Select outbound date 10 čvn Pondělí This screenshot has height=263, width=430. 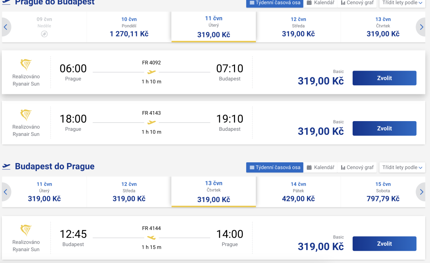pyautogui.click(x=129, y=27)
